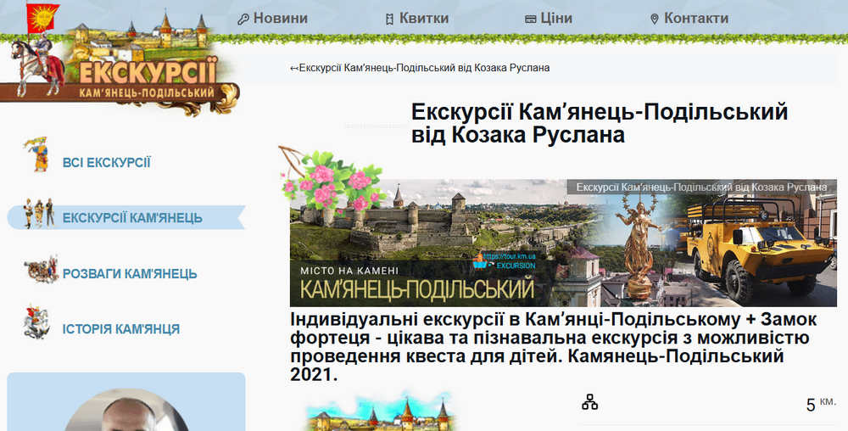Click the carriage icon next to РОЗВАГИ КАМ'ЯНЕЦЬ
This screenshot has height=431, width=848.
[x=41, y=270]
